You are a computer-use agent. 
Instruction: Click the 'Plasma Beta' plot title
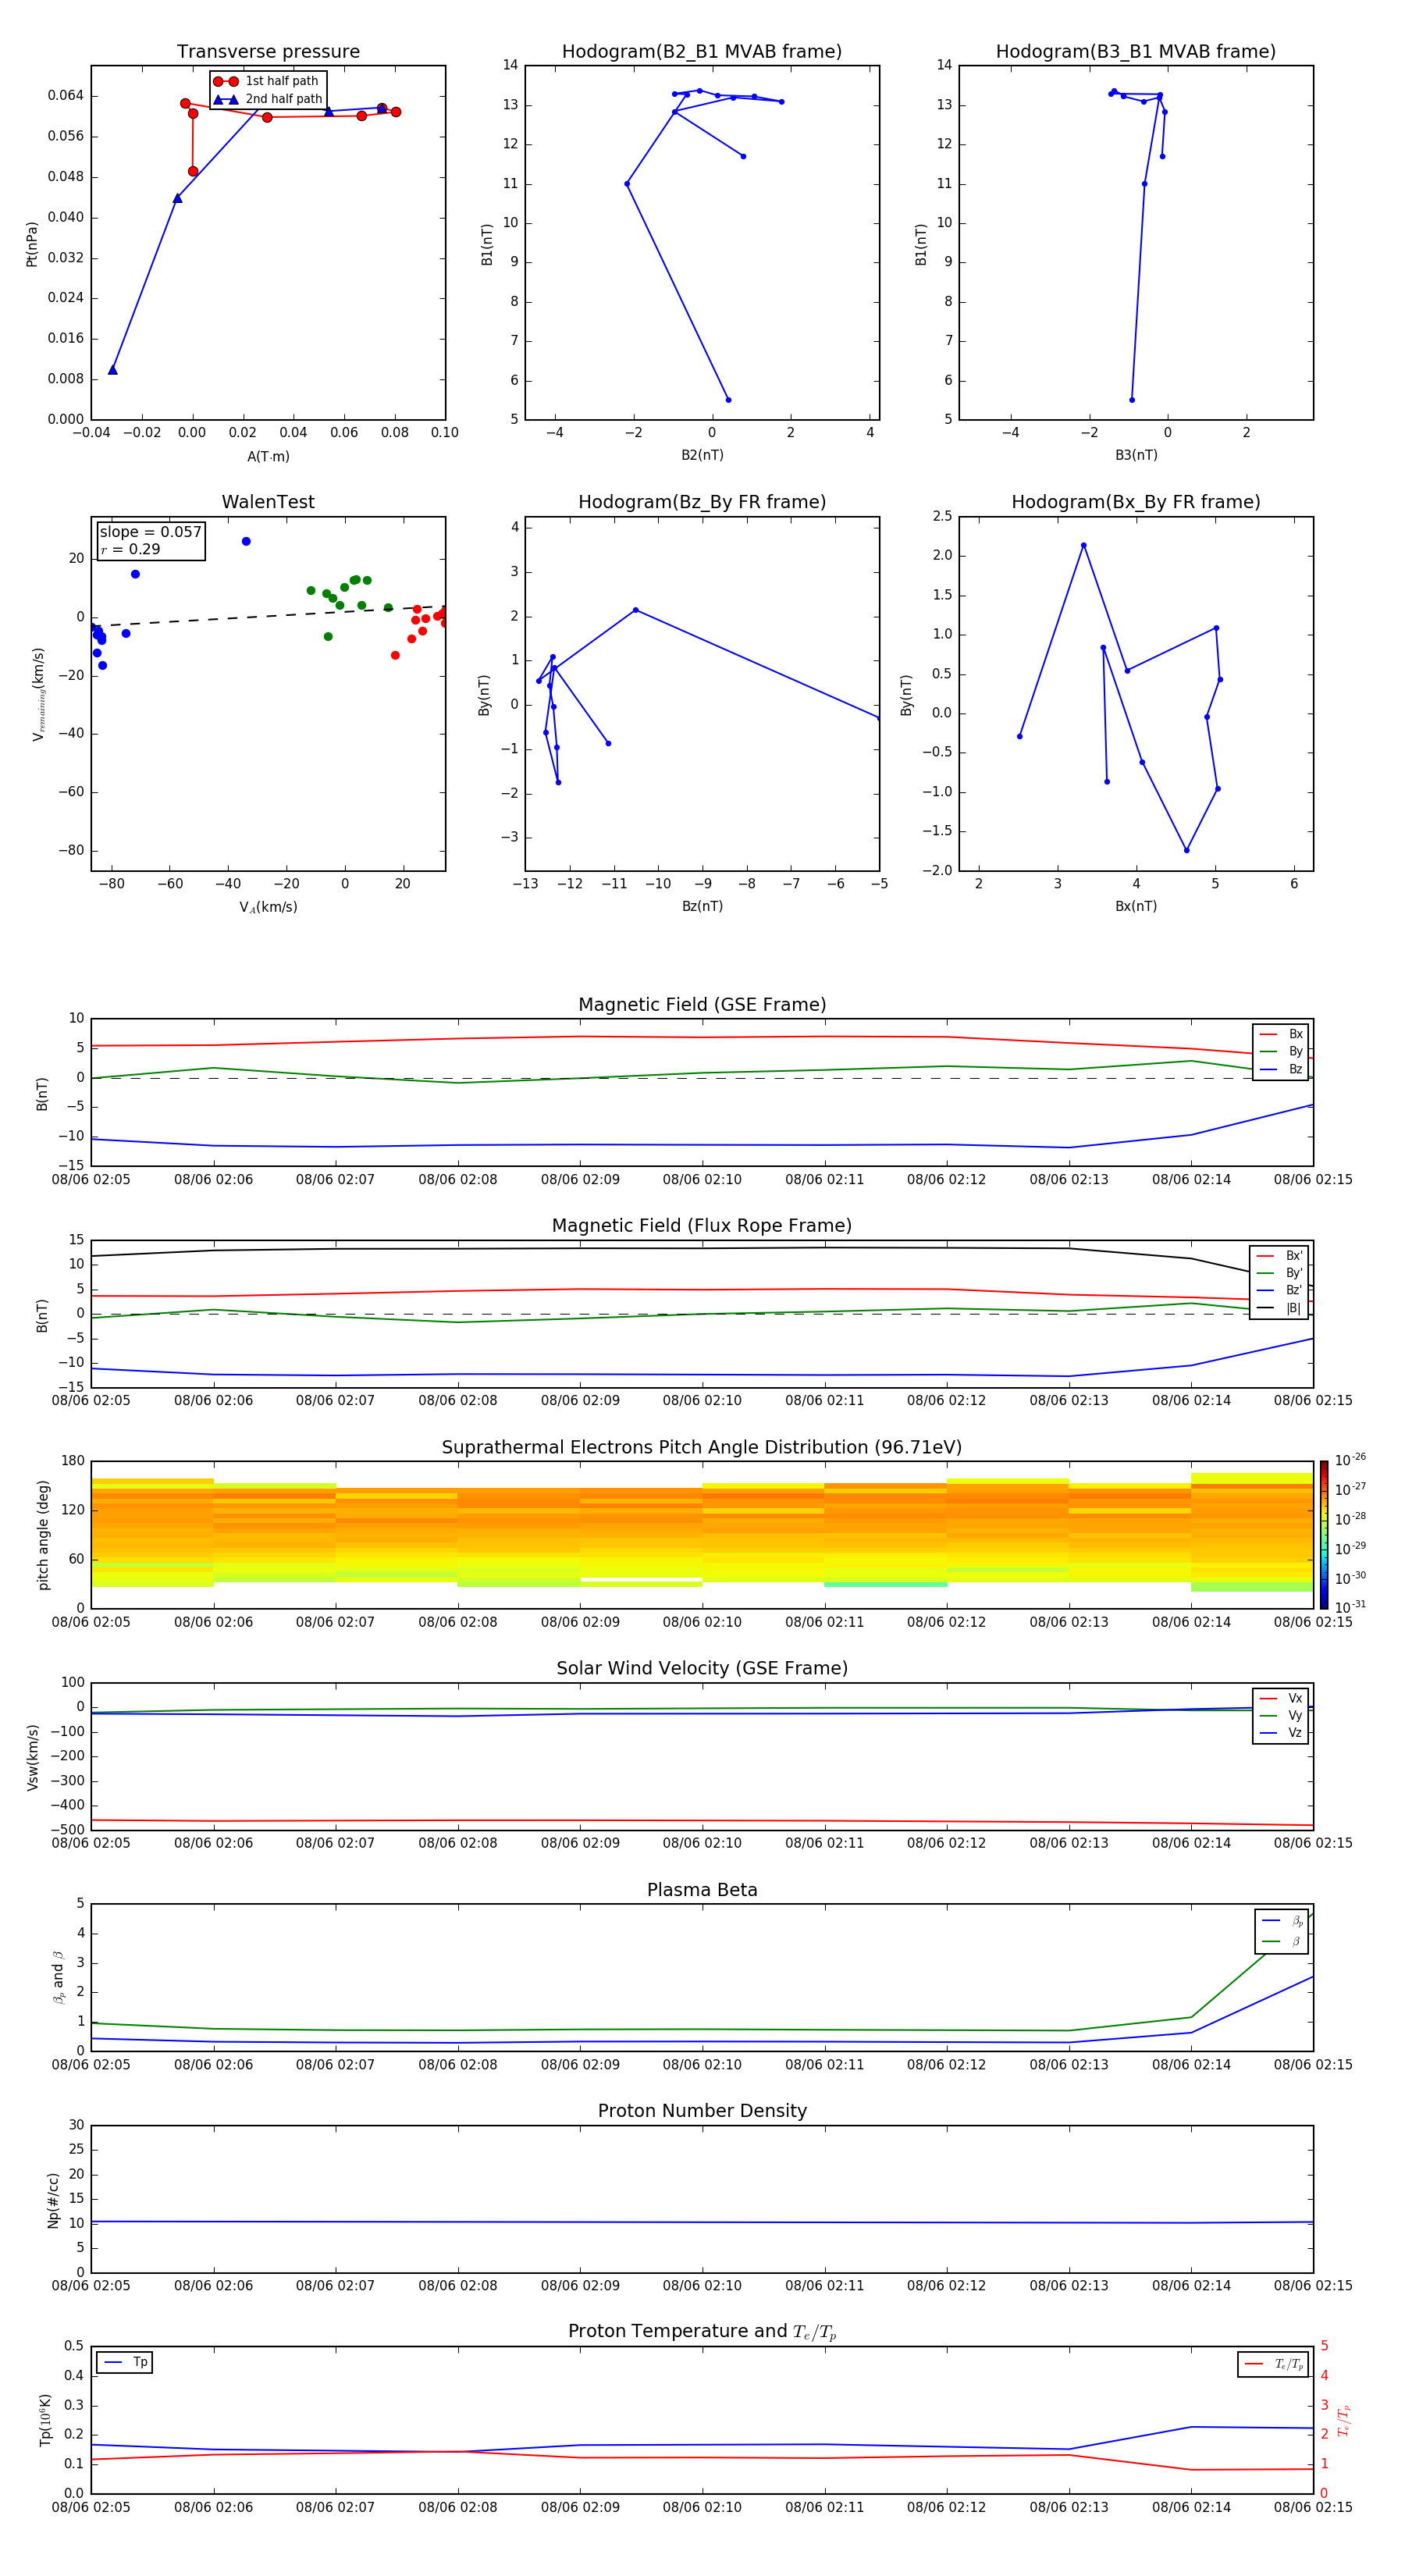tap(702, 1891)
